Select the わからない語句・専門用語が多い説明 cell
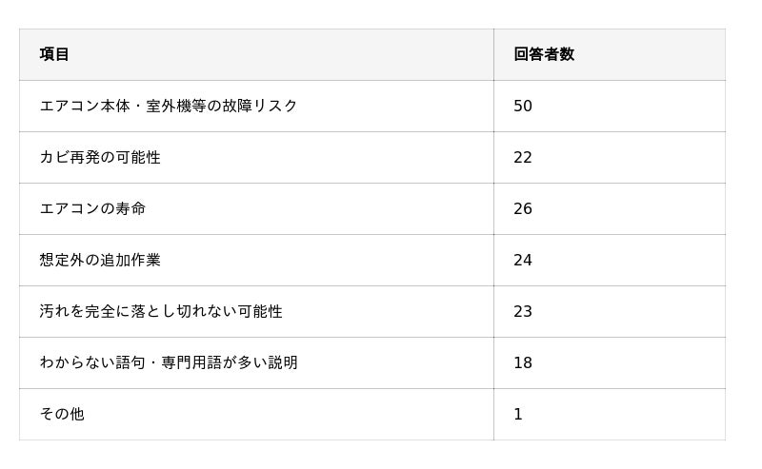 click(169, 362)
